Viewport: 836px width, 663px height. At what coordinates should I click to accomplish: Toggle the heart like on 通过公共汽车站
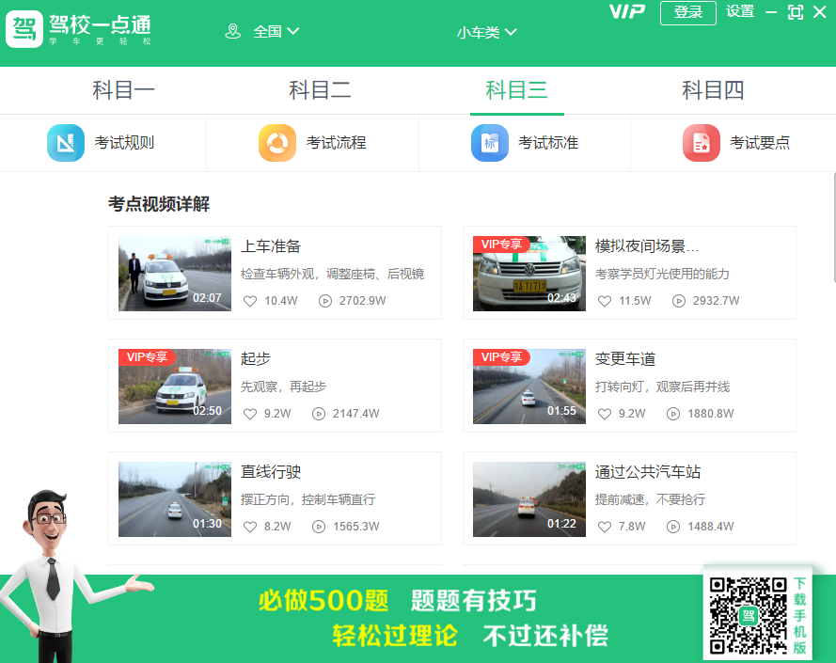[604, 527]
